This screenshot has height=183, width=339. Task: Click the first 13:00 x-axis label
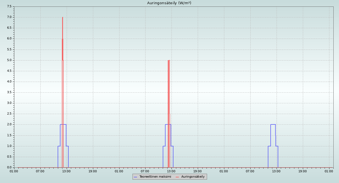point(66,171)
